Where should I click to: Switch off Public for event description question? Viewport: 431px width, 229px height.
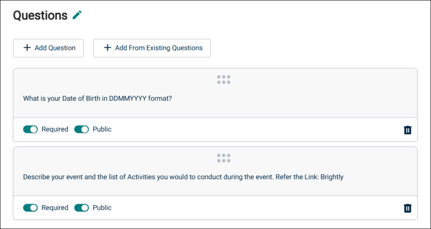click(x=81, y=207)
